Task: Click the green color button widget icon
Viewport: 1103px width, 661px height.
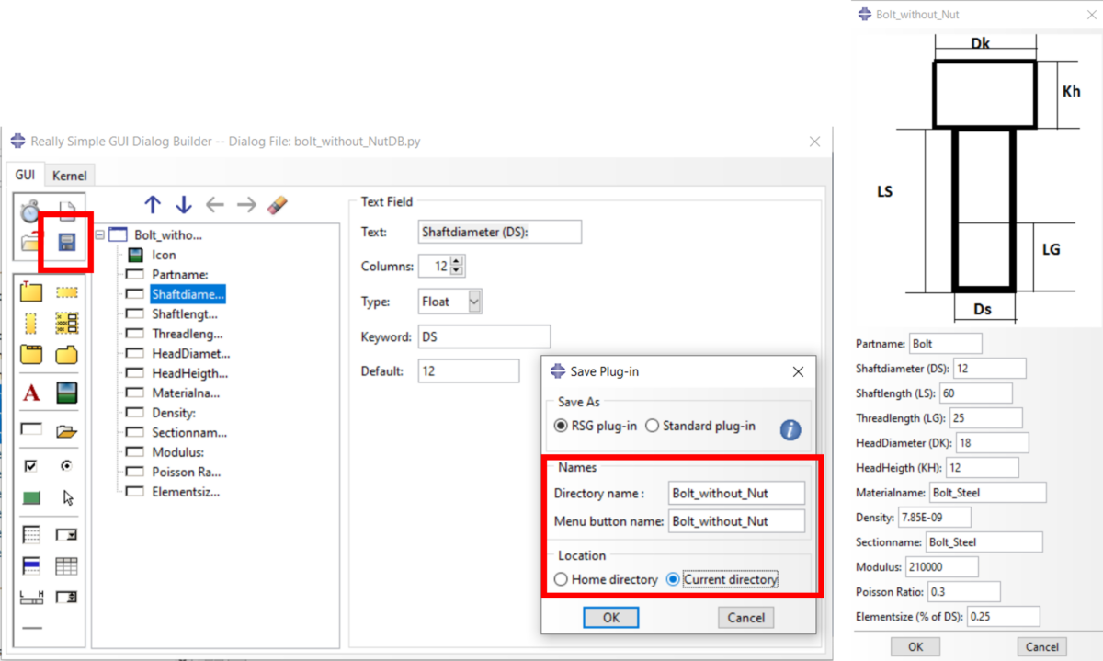Action: [x=30, y=496]
